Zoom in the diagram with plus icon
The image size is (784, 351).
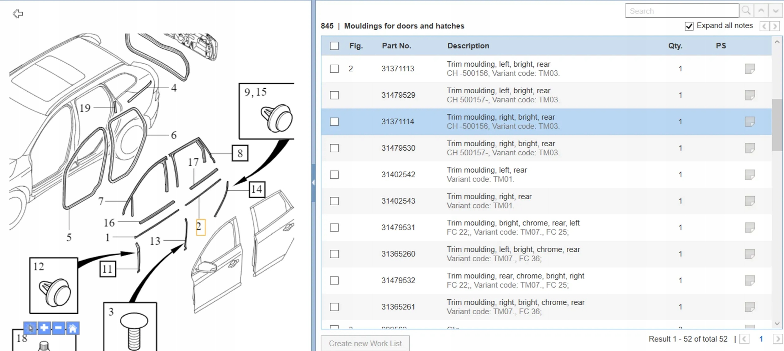pos(44,328)
